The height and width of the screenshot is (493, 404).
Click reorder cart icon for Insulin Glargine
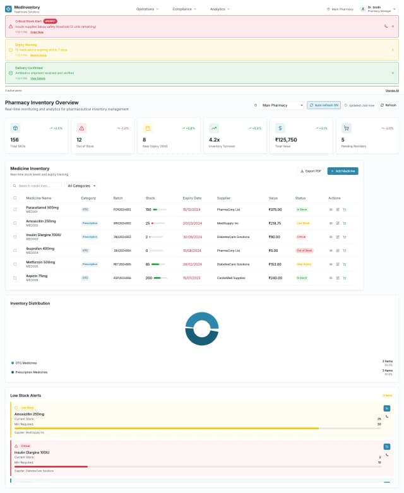345,237
